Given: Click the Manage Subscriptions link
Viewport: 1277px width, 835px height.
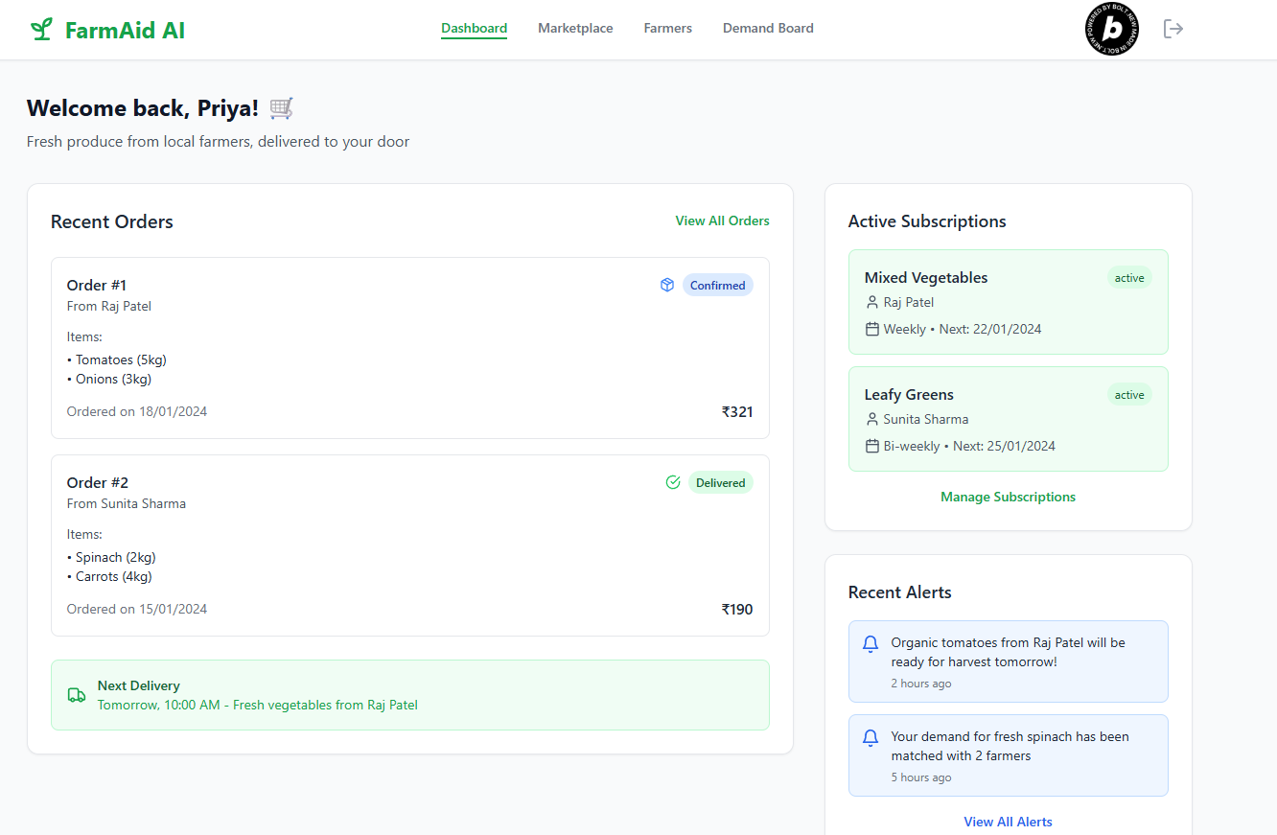Looking at the screenshot, I should pos(1008,497).
